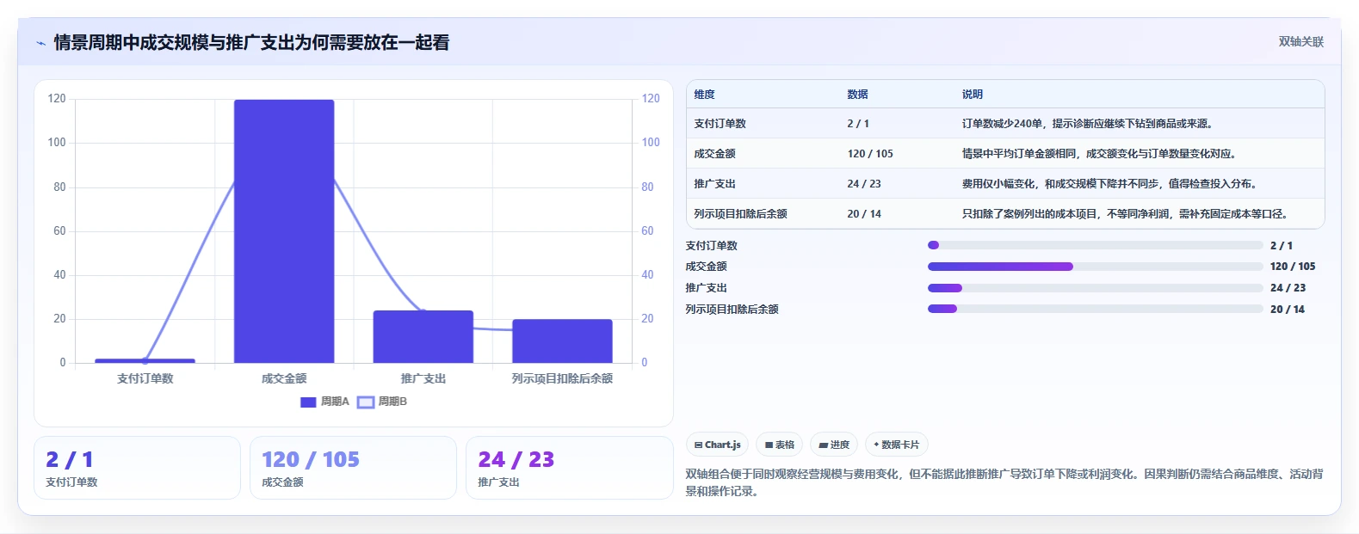Click the 支付订单数 progress bar
The image size is (1359, 534).
[x=1095, y=245]
